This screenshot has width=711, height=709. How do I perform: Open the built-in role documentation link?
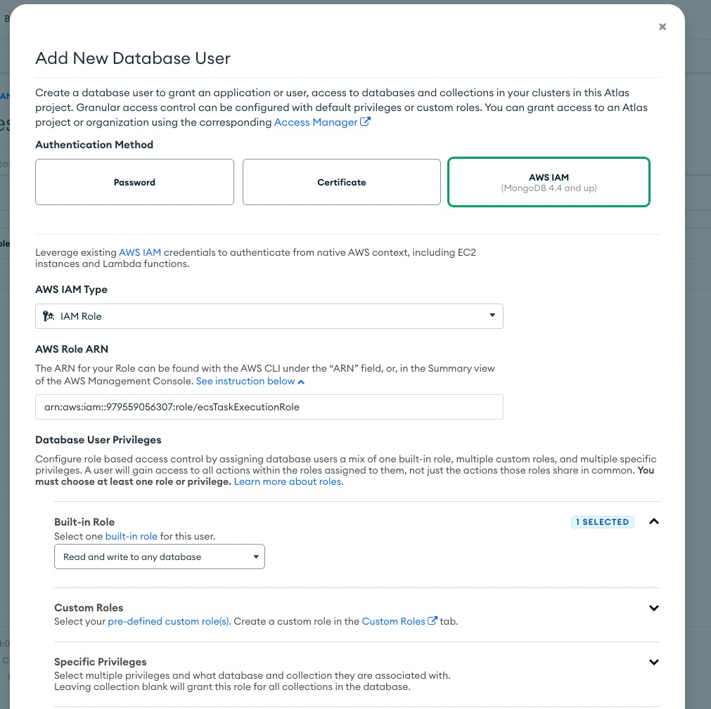tap(132, 536)
